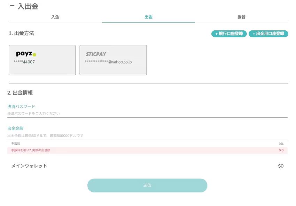The width and height of the screenshot is (296, 206).
Task: Select the Payz payment method card
Action: (x=42, y=60)
